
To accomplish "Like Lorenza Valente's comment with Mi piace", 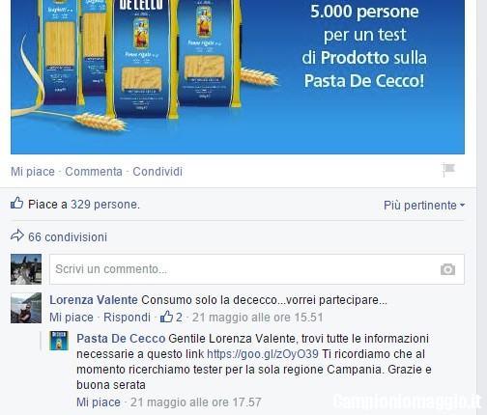I will click(x=72, y=318).
